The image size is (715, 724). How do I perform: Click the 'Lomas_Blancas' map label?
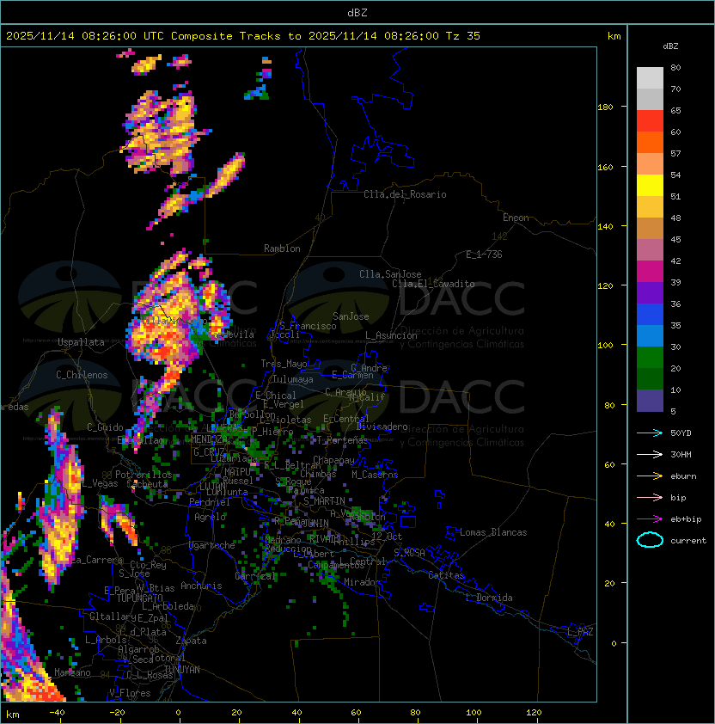(493, 532)
